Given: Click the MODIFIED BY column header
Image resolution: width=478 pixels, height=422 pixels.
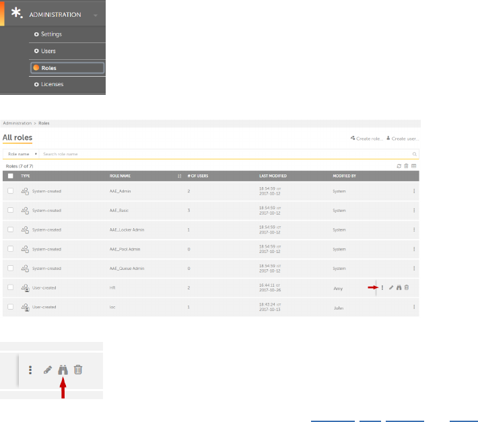Looking at the screenshot, I should (x=344, y=176).
